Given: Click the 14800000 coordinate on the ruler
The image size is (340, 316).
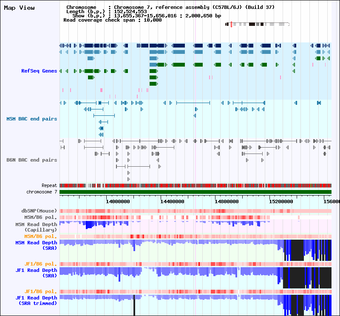Looking at the screenshot, I should coord(227,201).
